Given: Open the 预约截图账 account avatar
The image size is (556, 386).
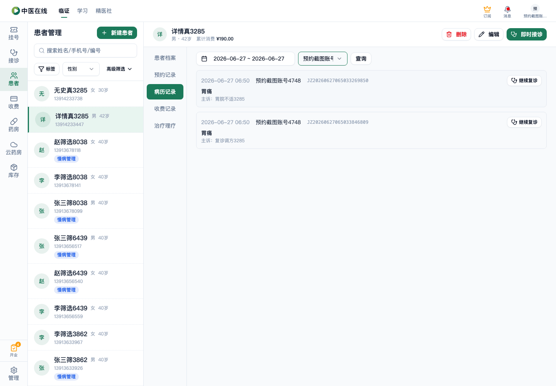Looking at the screenshot, I should (x=535, y=11).
